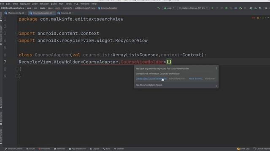Collapse the class body fold marker at line 8
This screenshot has height=151, width=270.
pos(17,69)
